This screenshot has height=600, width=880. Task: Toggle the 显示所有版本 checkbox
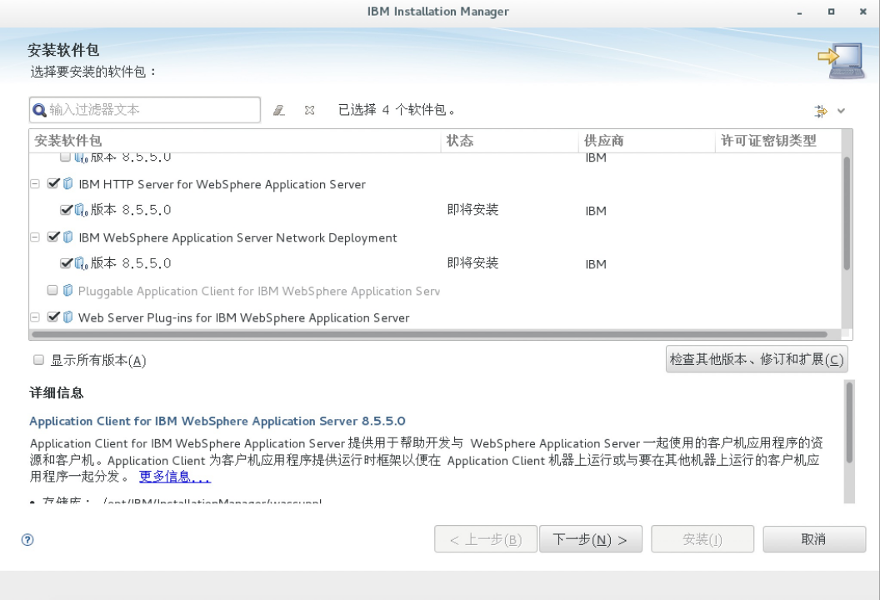[38, 360]
